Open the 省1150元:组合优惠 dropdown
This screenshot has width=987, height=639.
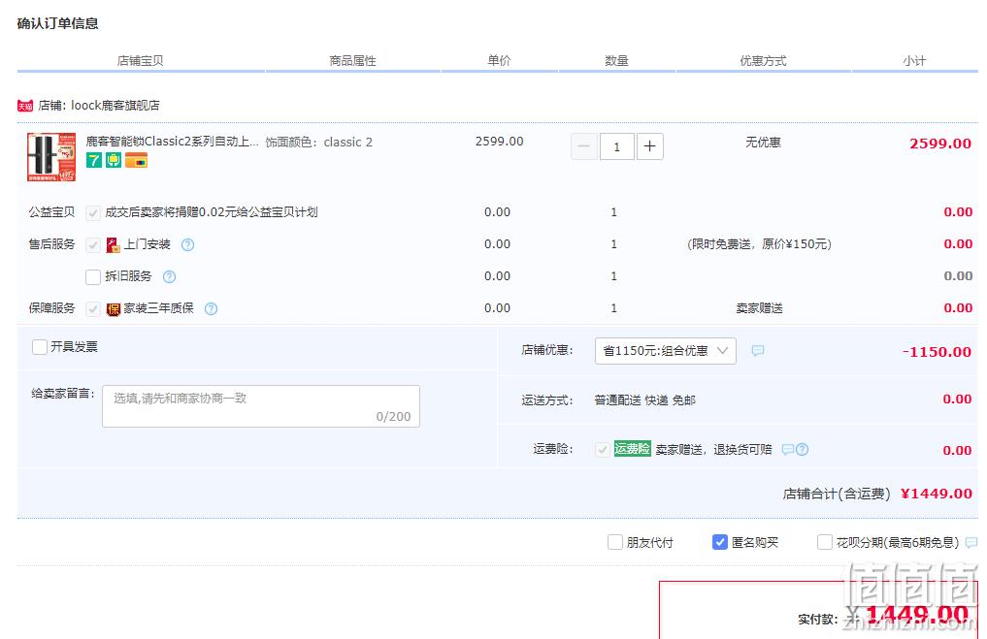tap(666, 351)
